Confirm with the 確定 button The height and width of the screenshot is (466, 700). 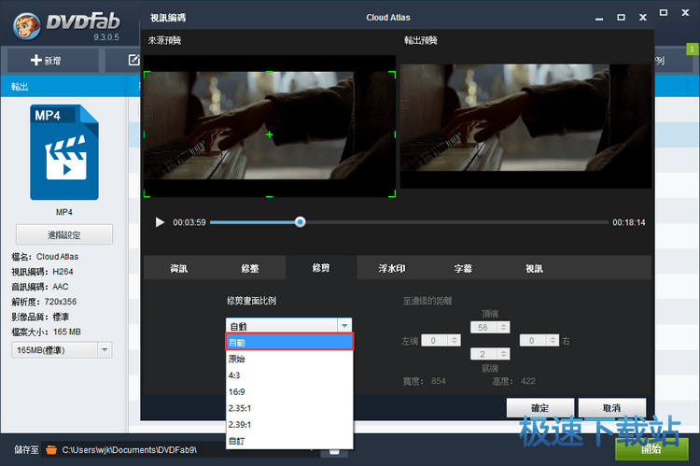(x=540, y=407)
